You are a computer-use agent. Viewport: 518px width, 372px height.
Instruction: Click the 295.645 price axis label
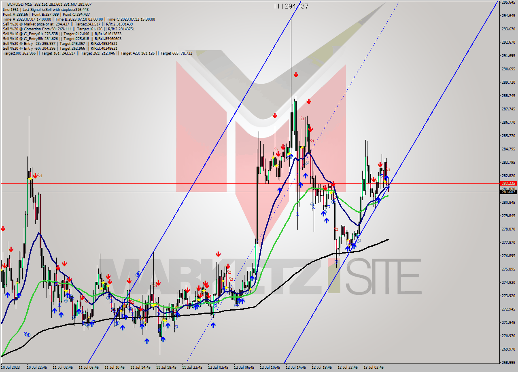pyautogui.click(x=509, y=2)
